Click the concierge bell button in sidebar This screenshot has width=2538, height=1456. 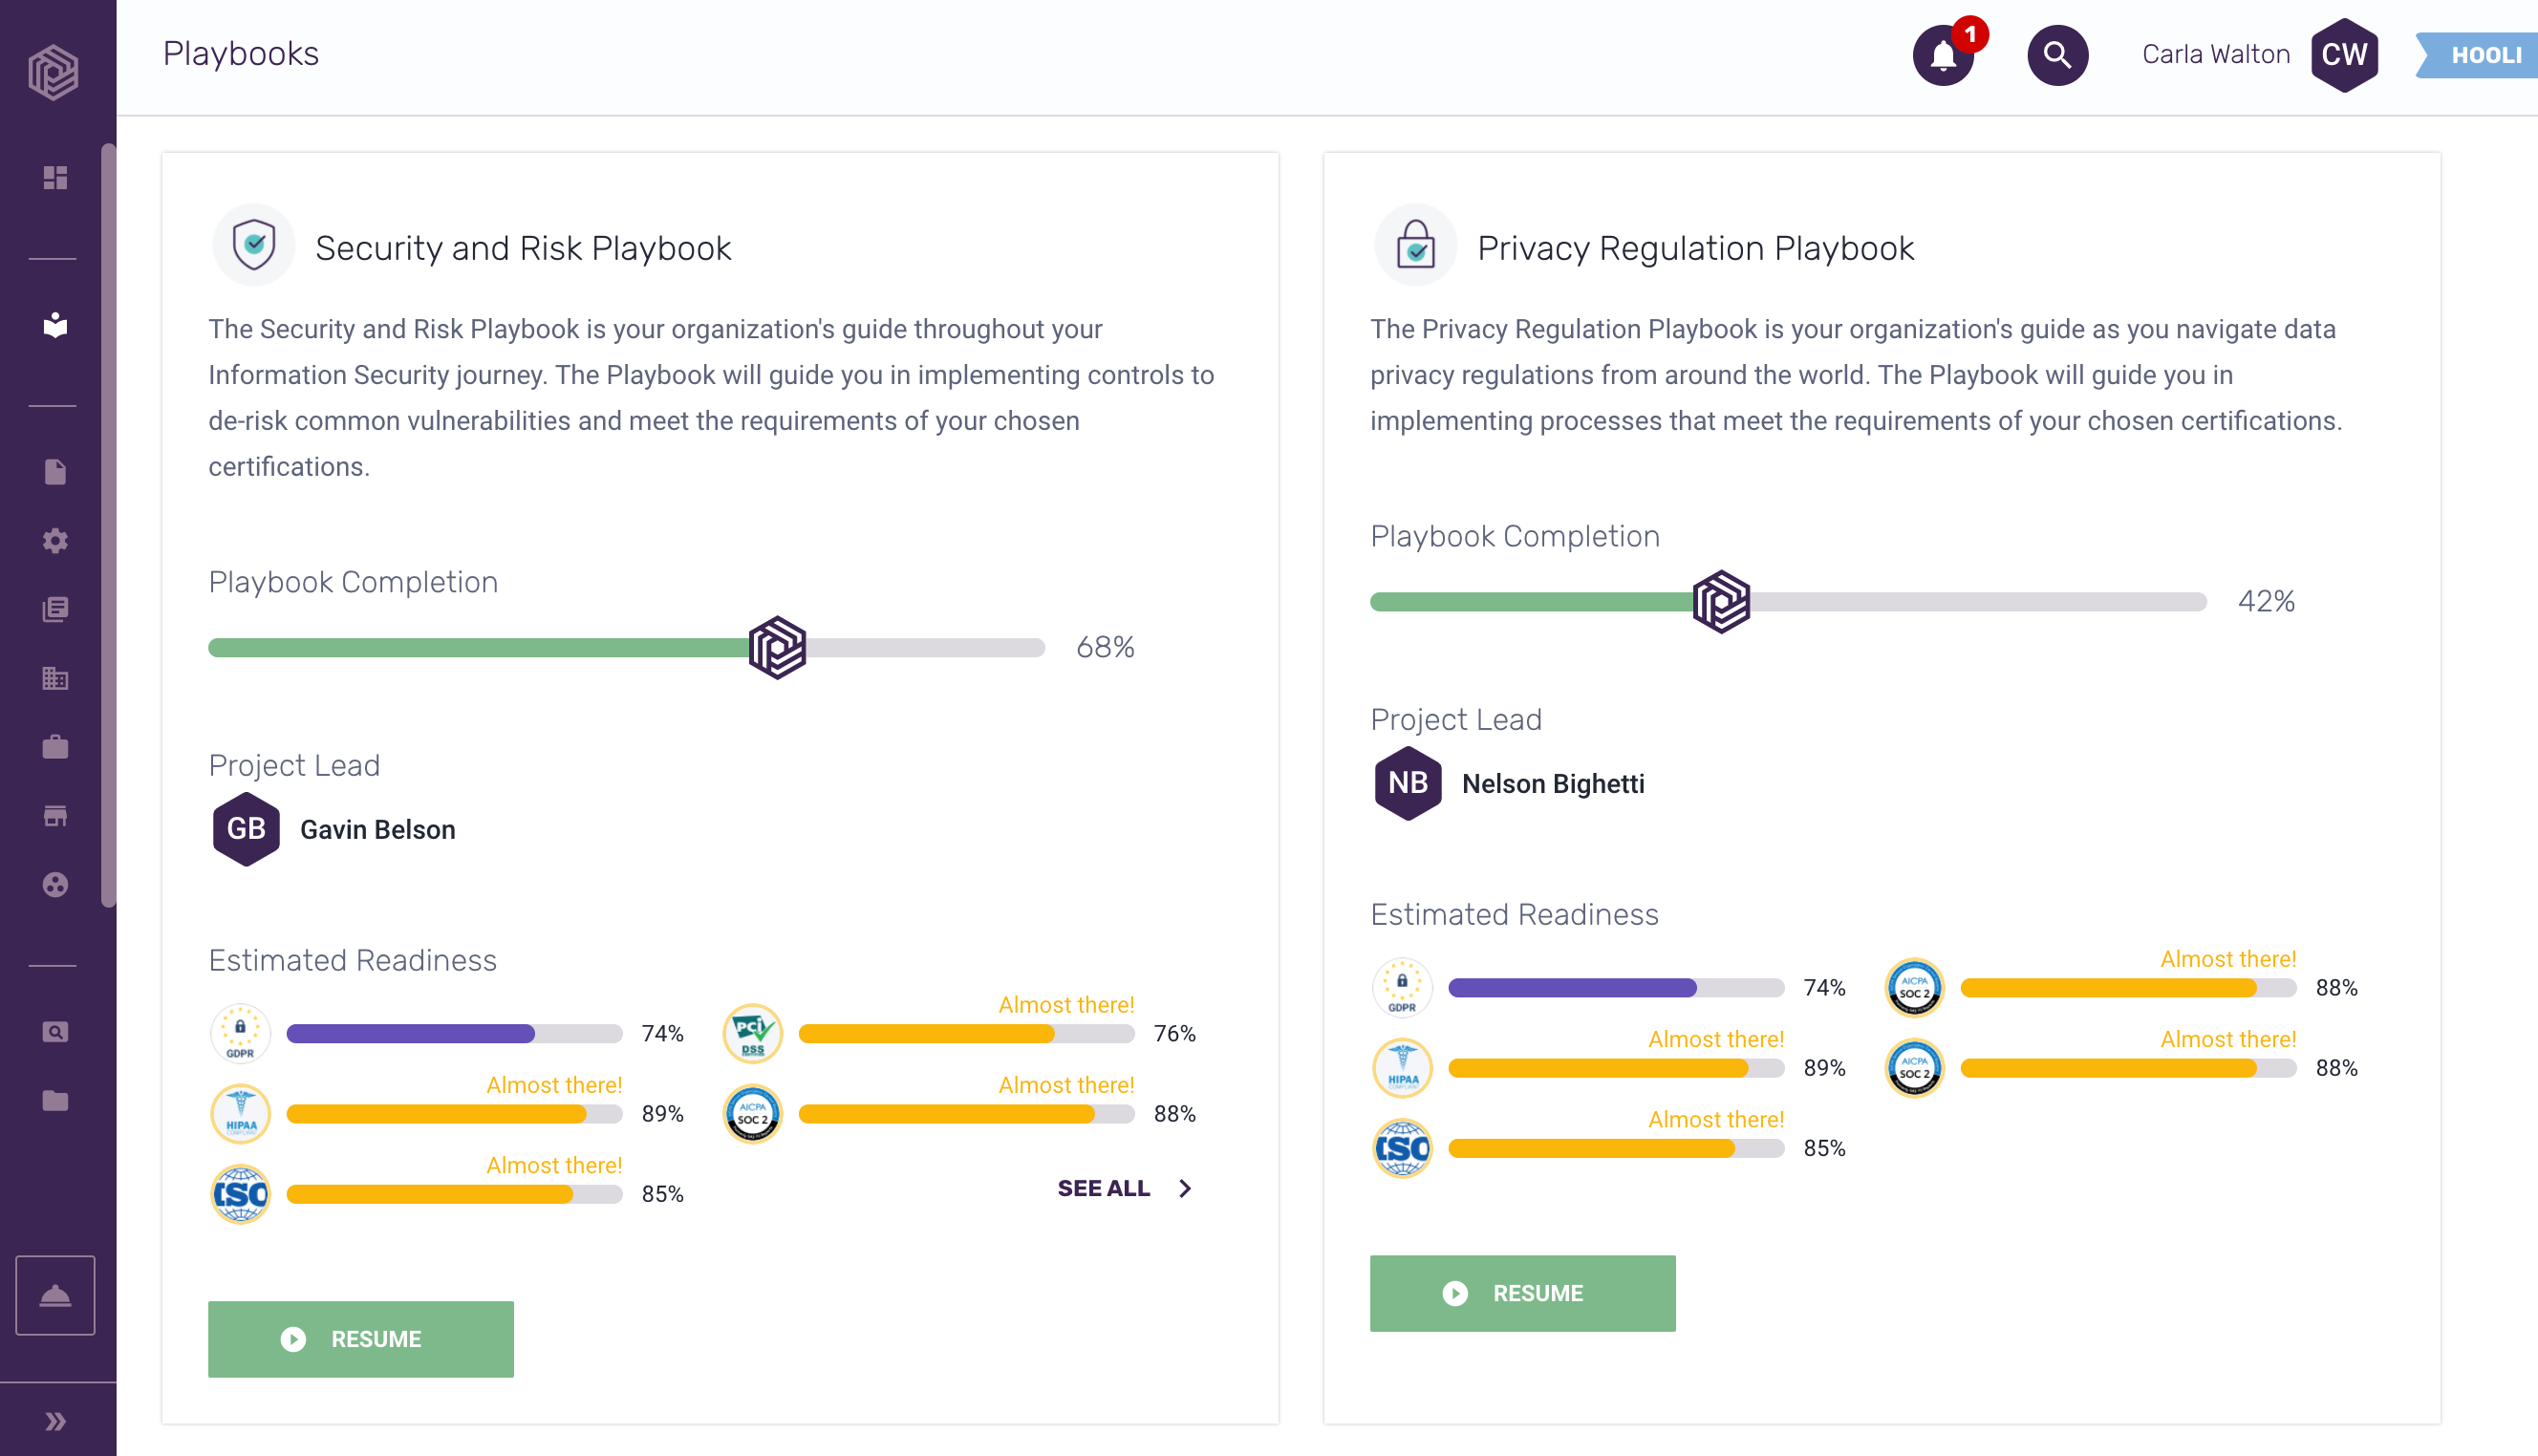pos(55,1295)
